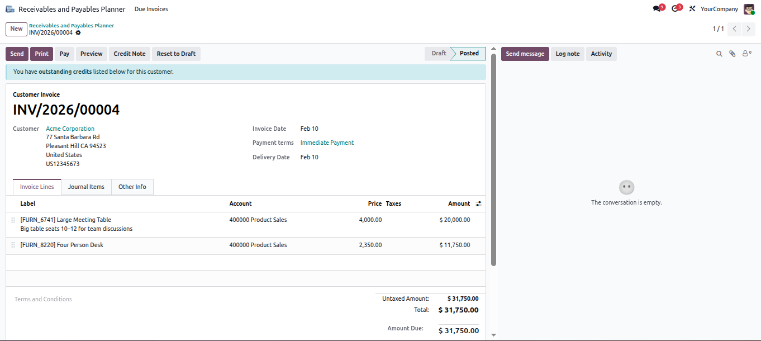Open YourCompany company switcher
The height and width of the screenshot is (341, 761).
click(719, 9)
